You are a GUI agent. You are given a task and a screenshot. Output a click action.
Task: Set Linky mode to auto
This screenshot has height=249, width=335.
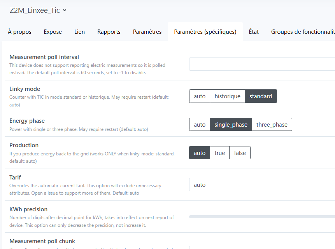[x=200, y=96]
